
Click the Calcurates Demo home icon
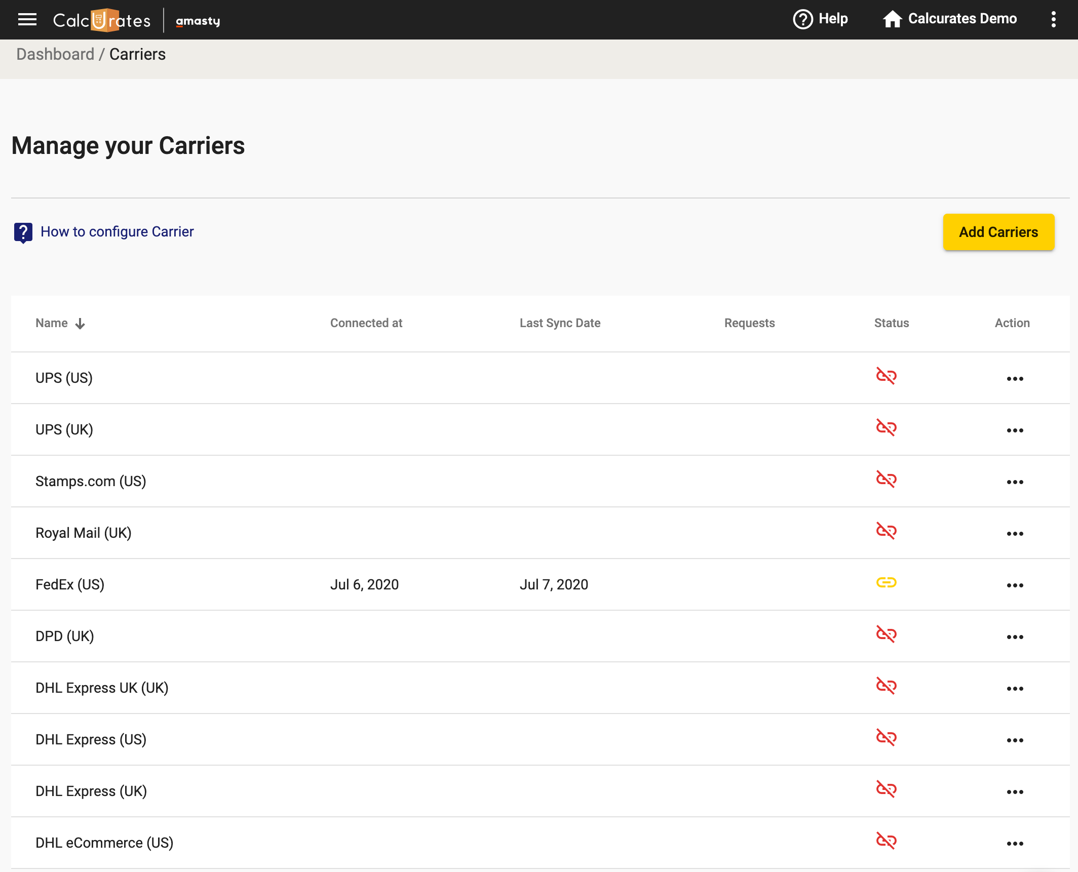(x=892, y=19)
